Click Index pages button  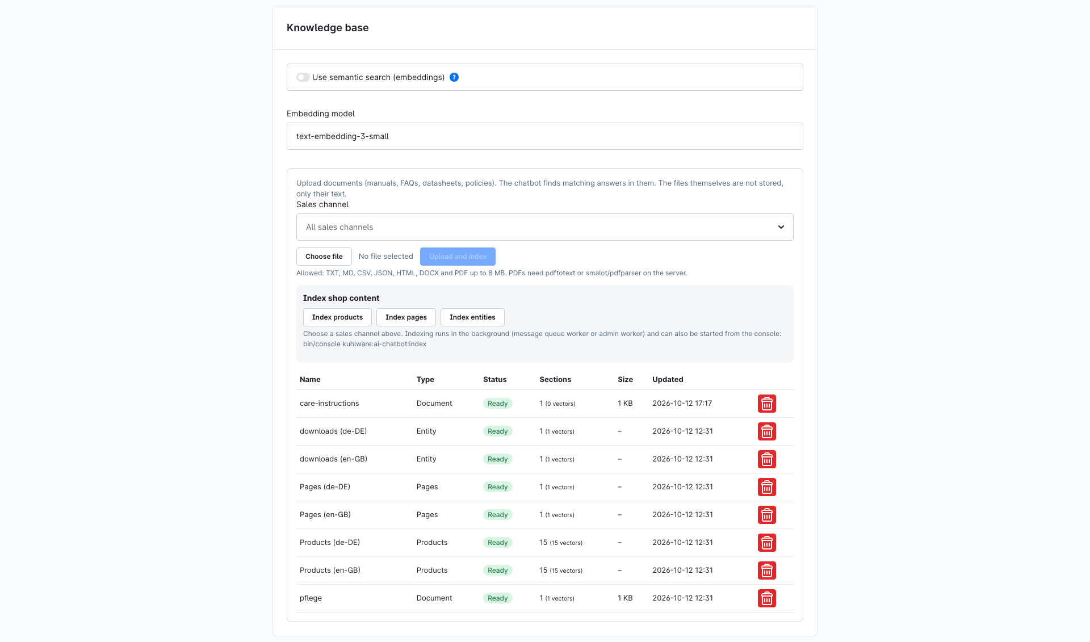tap(406, 317)
